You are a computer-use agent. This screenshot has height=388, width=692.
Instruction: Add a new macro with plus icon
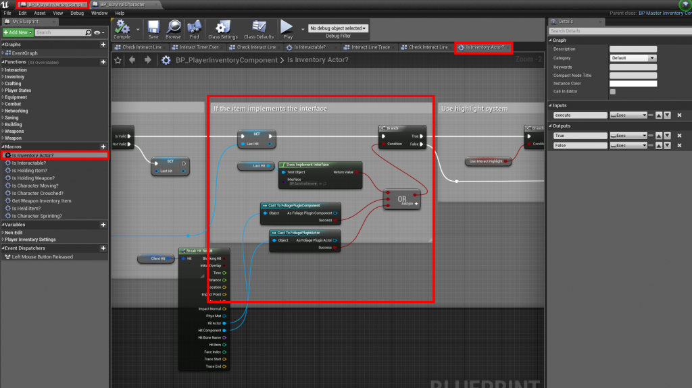103,147
